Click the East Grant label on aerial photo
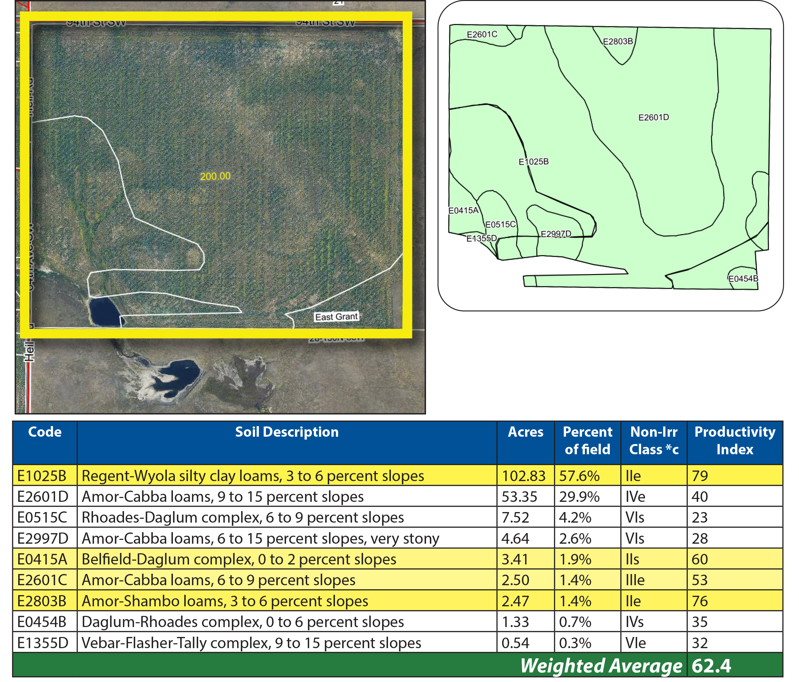The image size is (799, 682). (336, 317)
